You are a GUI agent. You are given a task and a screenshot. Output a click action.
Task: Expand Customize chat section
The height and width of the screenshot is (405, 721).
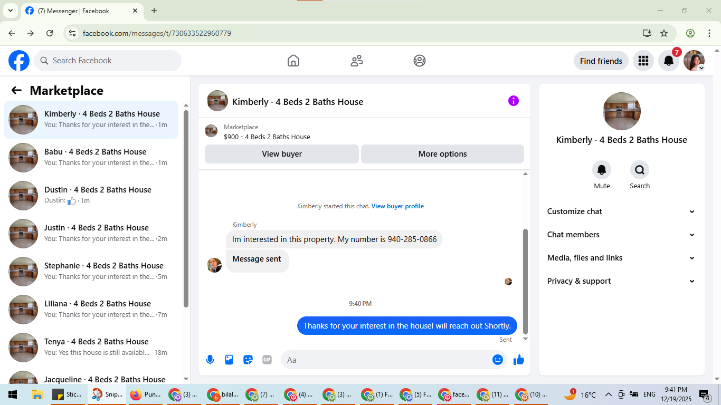pos(621,211)
